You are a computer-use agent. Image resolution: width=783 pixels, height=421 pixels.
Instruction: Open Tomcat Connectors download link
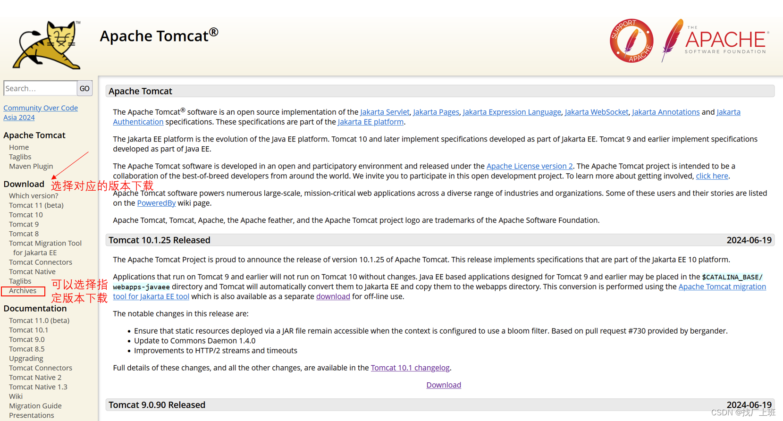tap(41, 262)
